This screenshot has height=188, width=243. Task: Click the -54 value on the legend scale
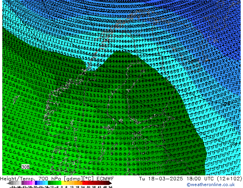tap(12, 187)
